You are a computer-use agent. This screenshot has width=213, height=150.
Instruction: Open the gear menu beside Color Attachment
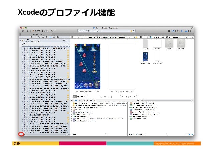tap(98, 92)
